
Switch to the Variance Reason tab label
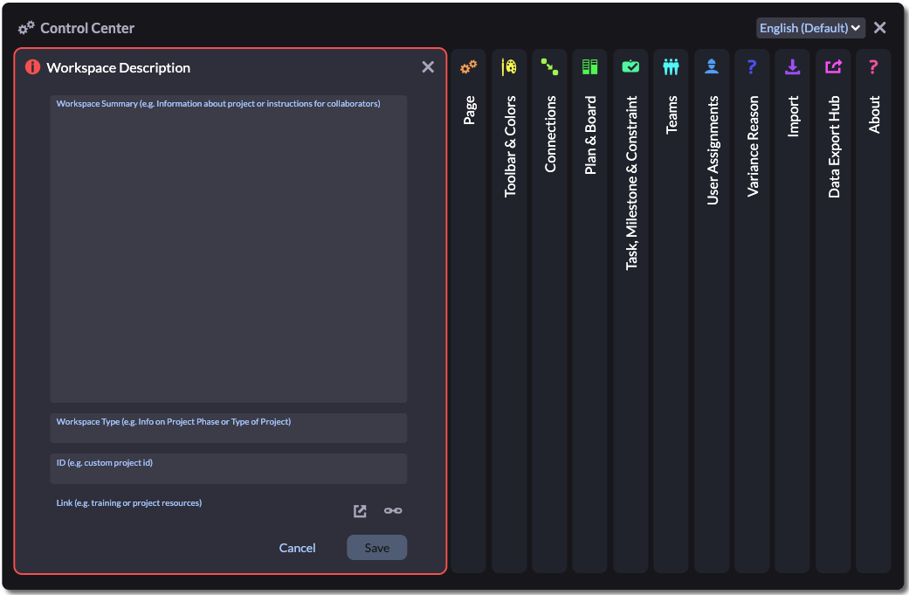point(753,146)
